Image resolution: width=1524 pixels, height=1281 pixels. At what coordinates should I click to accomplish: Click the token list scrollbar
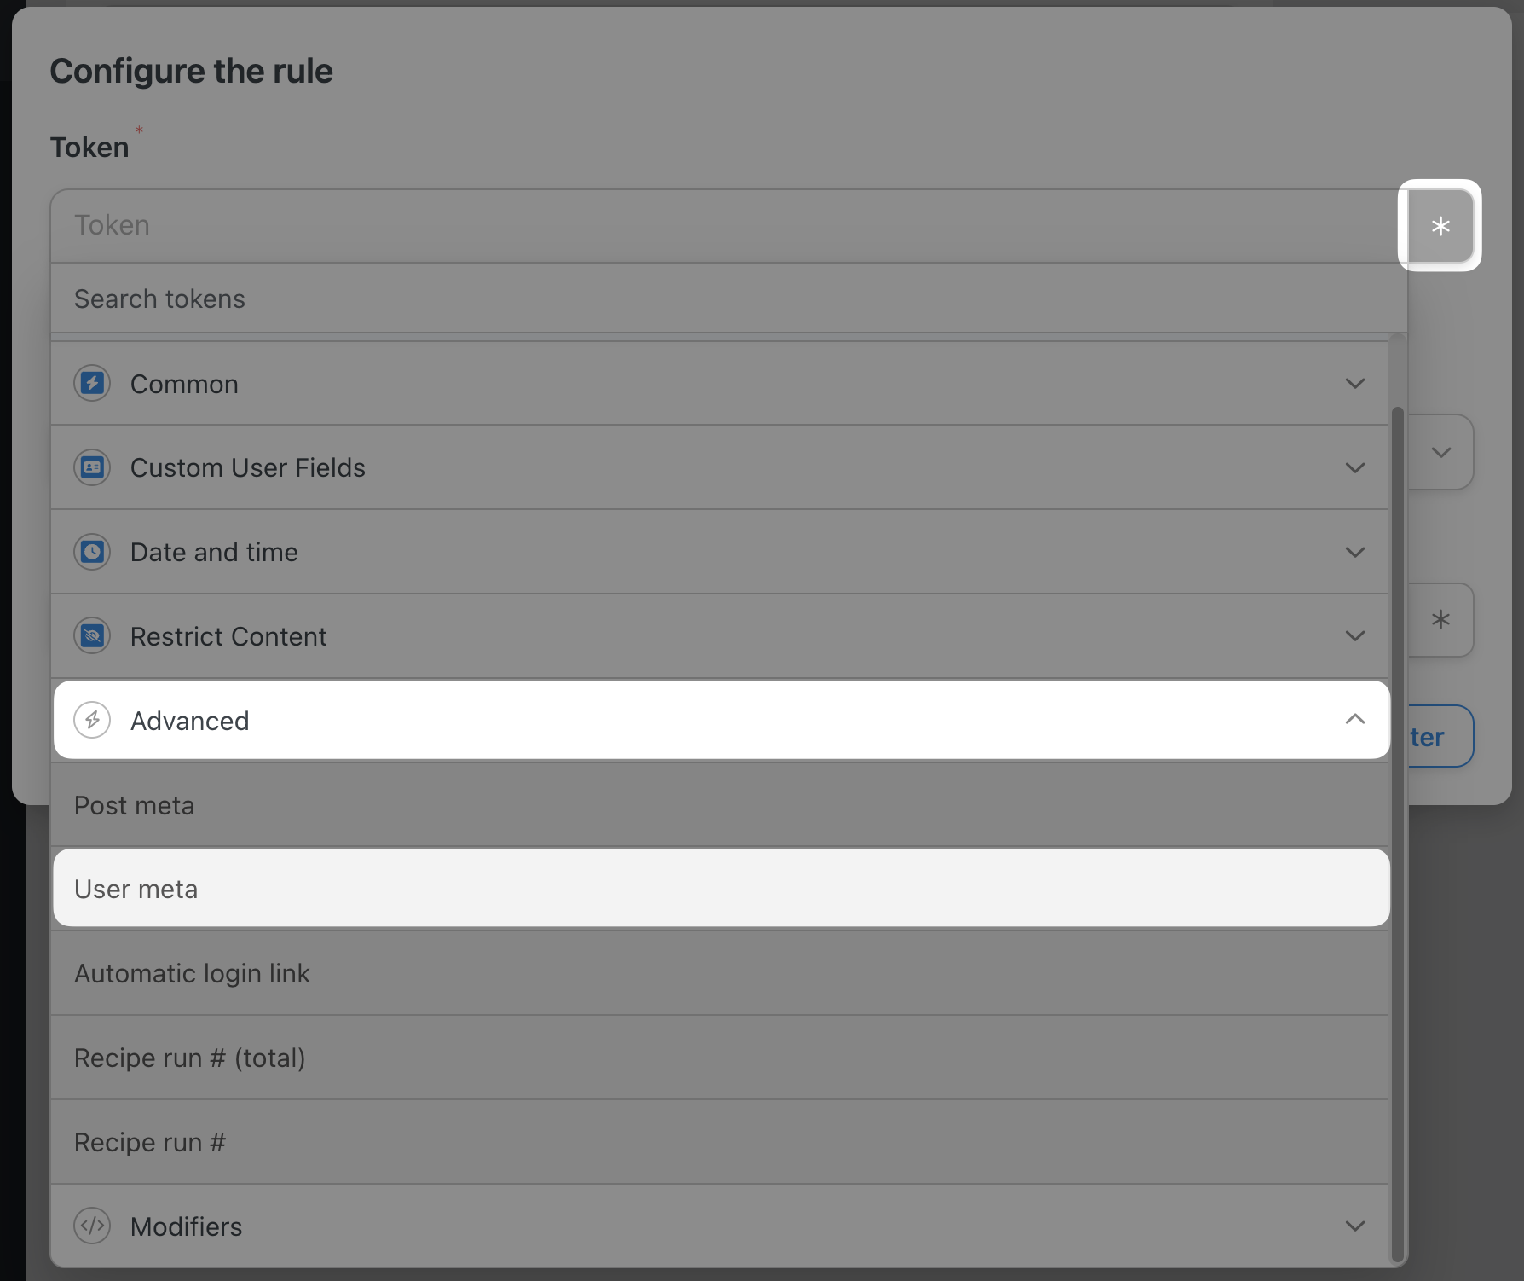tap(1397, 768)
